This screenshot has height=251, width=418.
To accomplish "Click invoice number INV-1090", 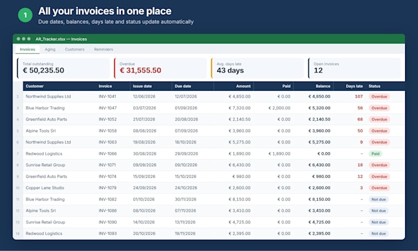I will point(108,222).
